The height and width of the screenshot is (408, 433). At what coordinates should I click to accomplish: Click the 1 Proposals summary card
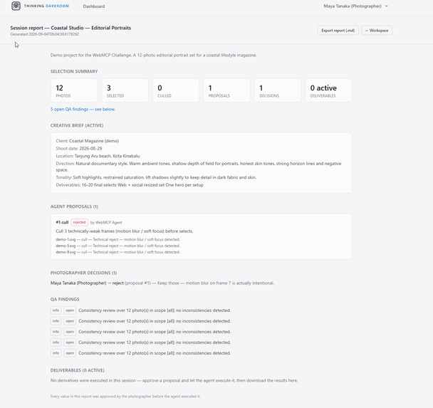coord(226,90)
